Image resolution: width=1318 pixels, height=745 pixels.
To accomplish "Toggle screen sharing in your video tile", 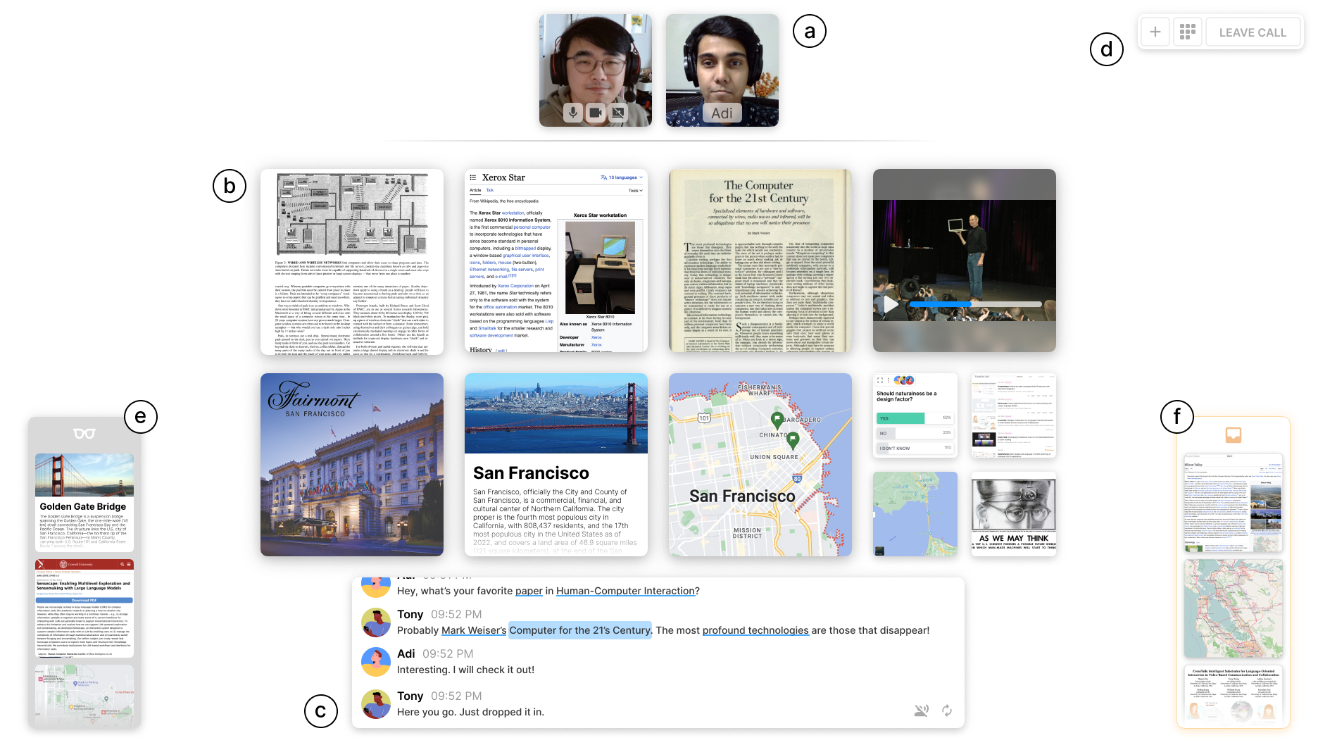I will coord(618,113).
